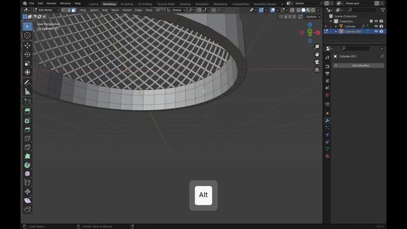Enable face select mode
Image resolution: width=407 pixels, height=229 pixels.
pyautogui.click(x=74, y=10)
